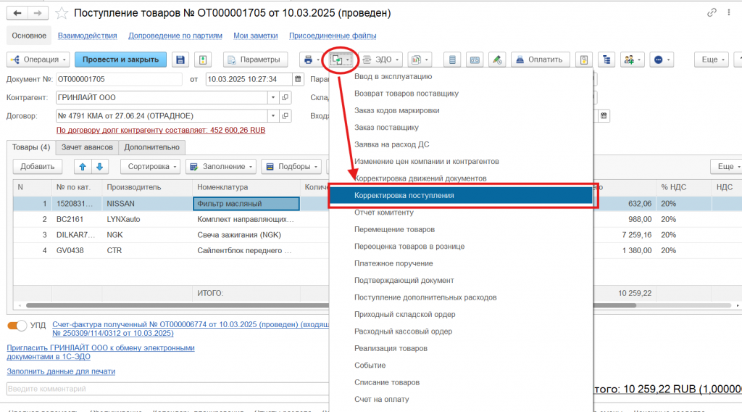Click the open-form icon next to Контрагент
Screen dimensions: 742x412
(x=285, y=97)
